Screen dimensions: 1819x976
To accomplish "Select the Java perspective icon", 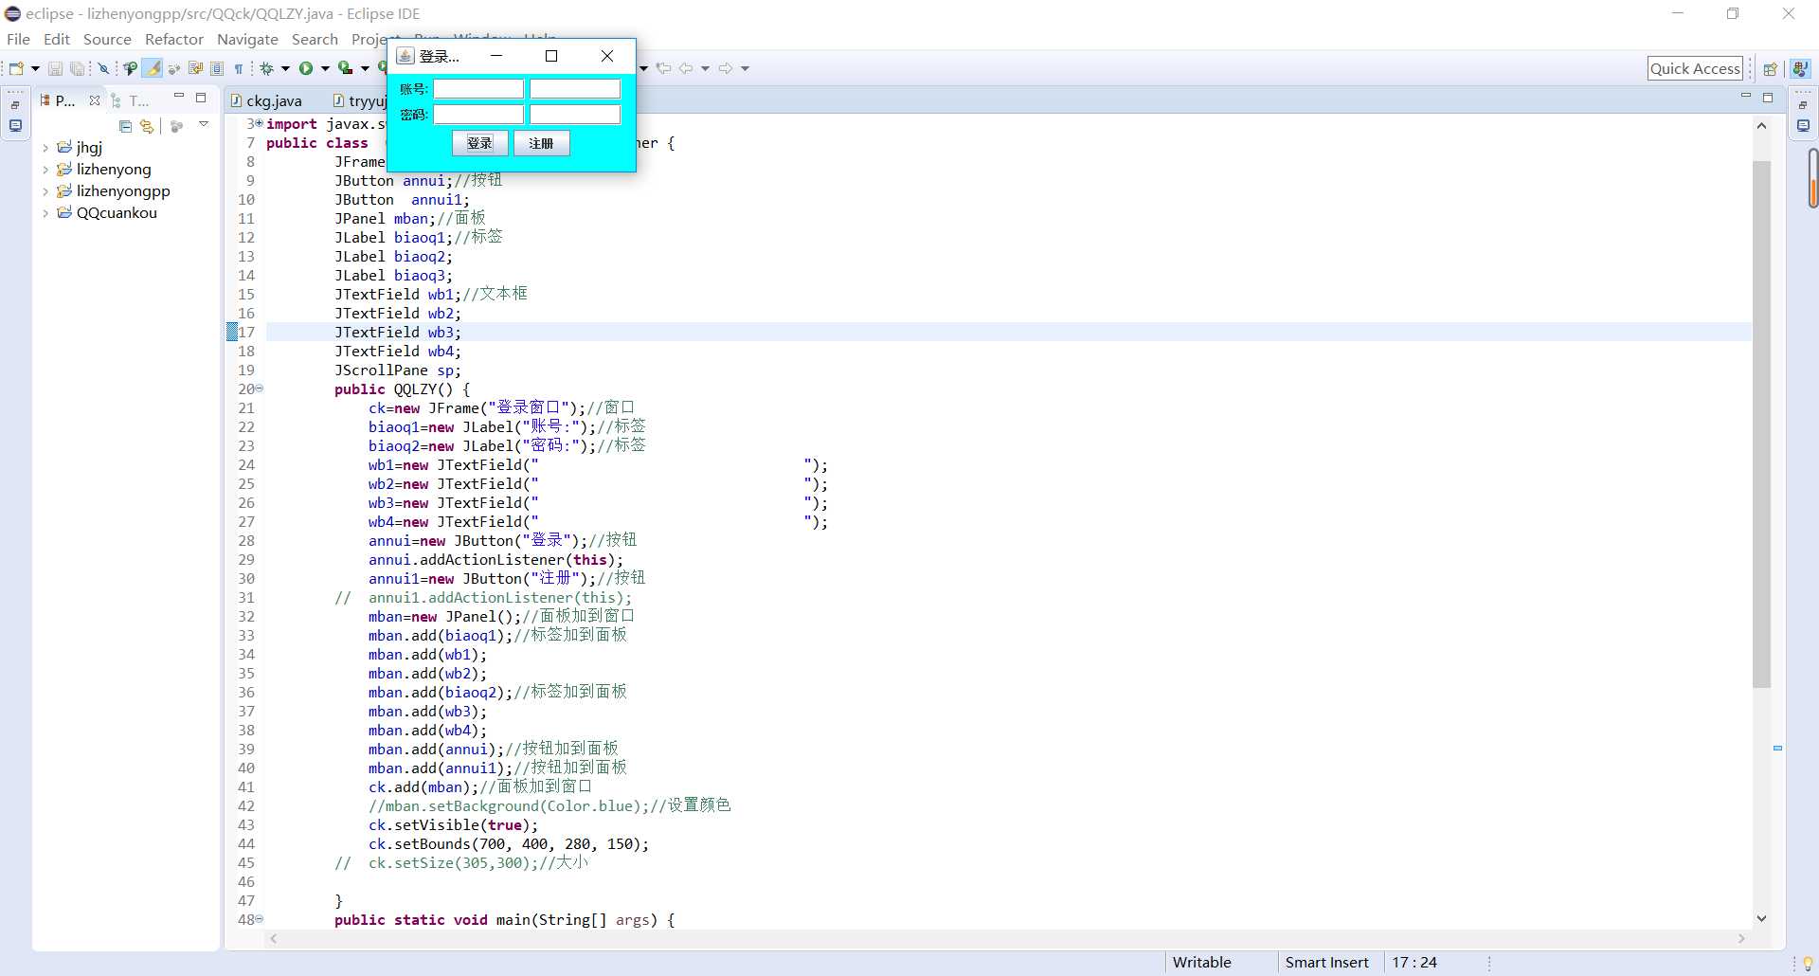I will [x=1800, y=68].
